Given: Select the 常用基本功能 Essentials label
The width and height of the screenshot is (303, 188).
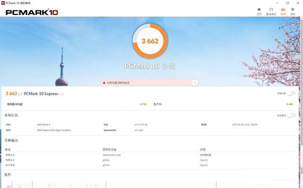Looking at the screenshot, I should 15,104.
